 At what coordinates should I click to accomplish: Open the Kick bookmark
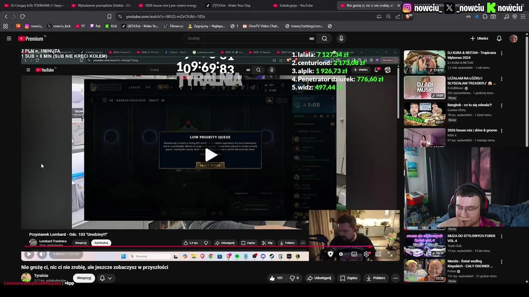111,26
